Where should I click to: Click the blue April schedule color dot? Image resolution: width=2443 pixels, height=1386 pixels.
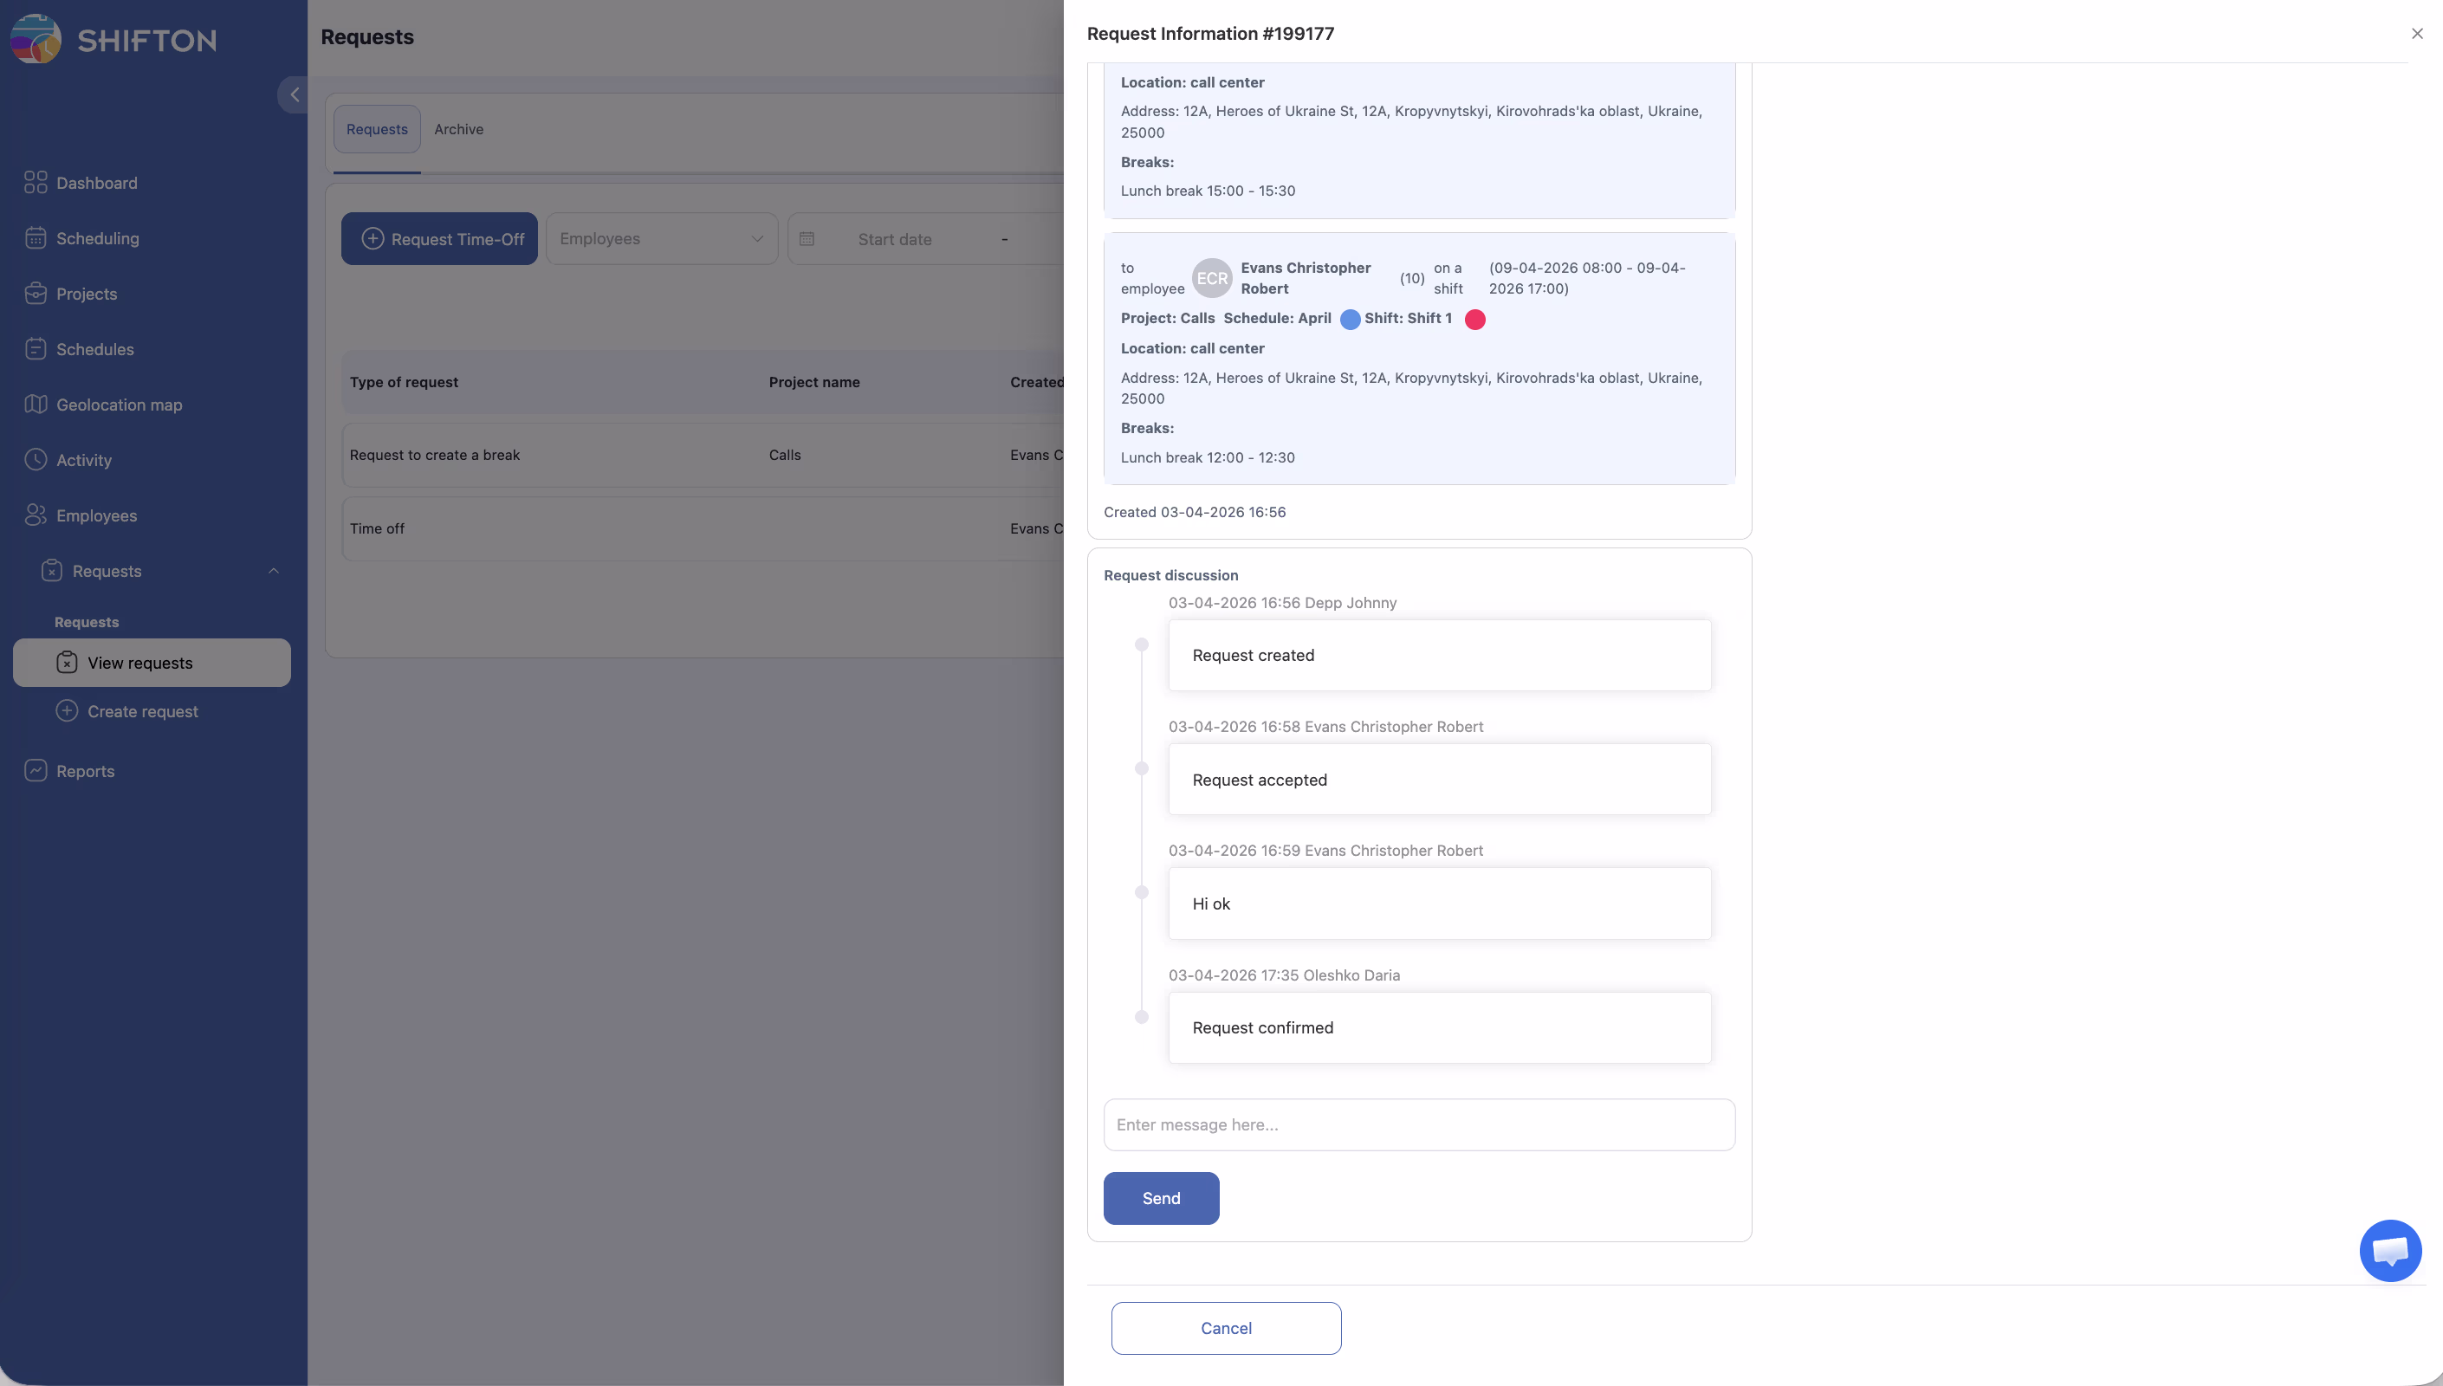(x=1350, y=320)
